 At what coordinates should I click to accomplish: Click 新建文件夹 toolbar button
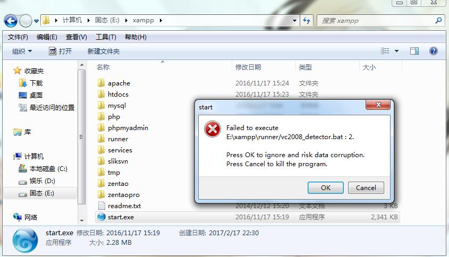coord(104,51)
